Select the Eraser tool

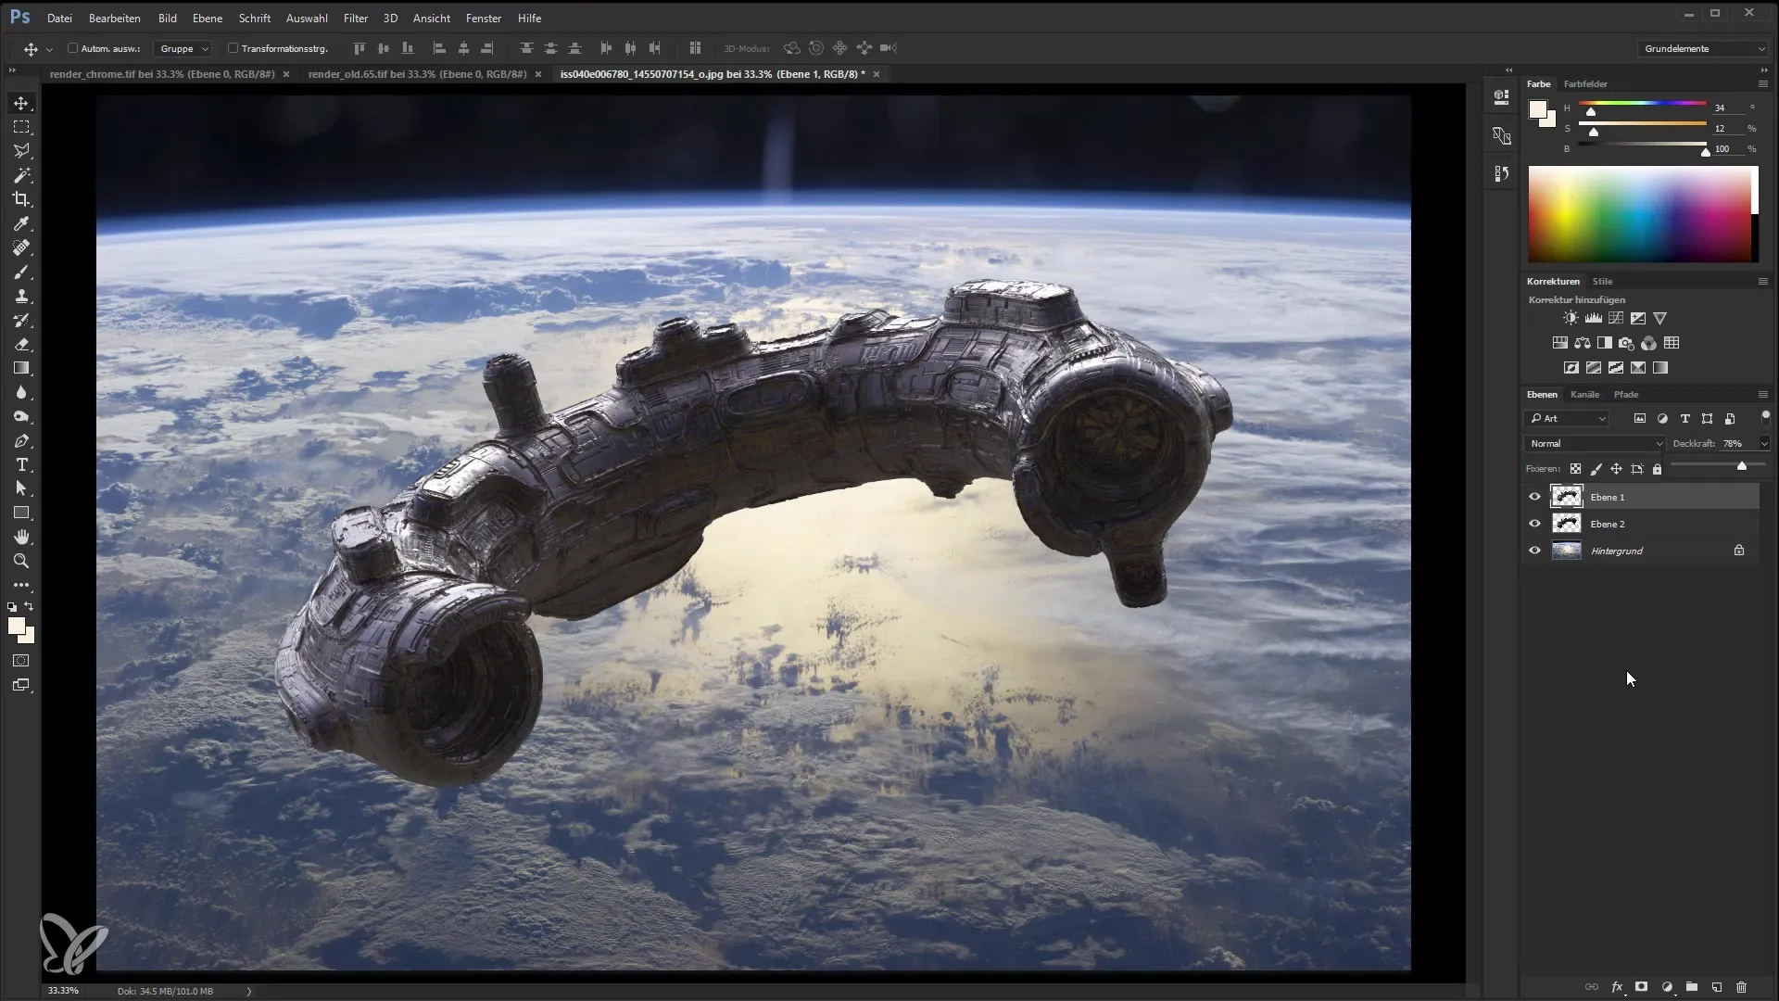pos(21,344)
